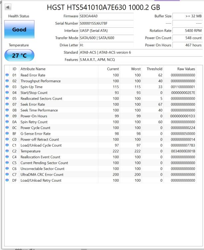Click the status icon for Temperature attribute
Screen dimensions: 204x250
coord(7,151)
